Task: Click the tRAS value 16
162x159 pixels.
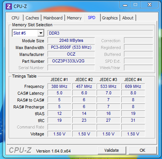Action: click(108, 113)
